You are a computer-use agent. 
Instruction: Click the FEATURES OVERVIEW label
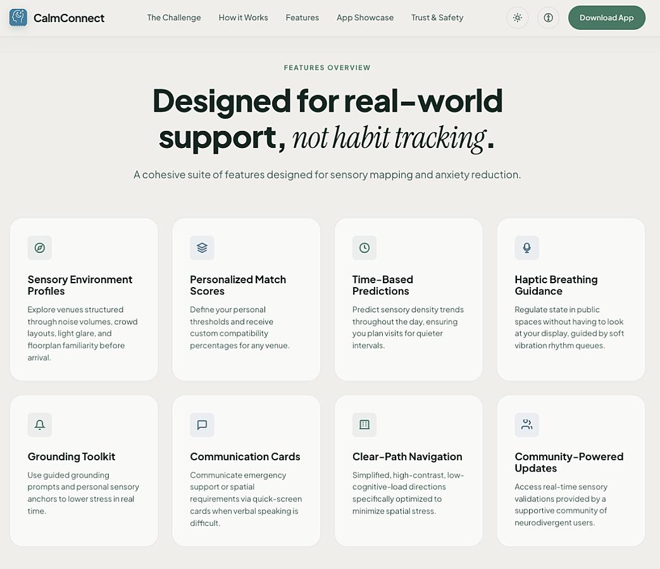327,68
